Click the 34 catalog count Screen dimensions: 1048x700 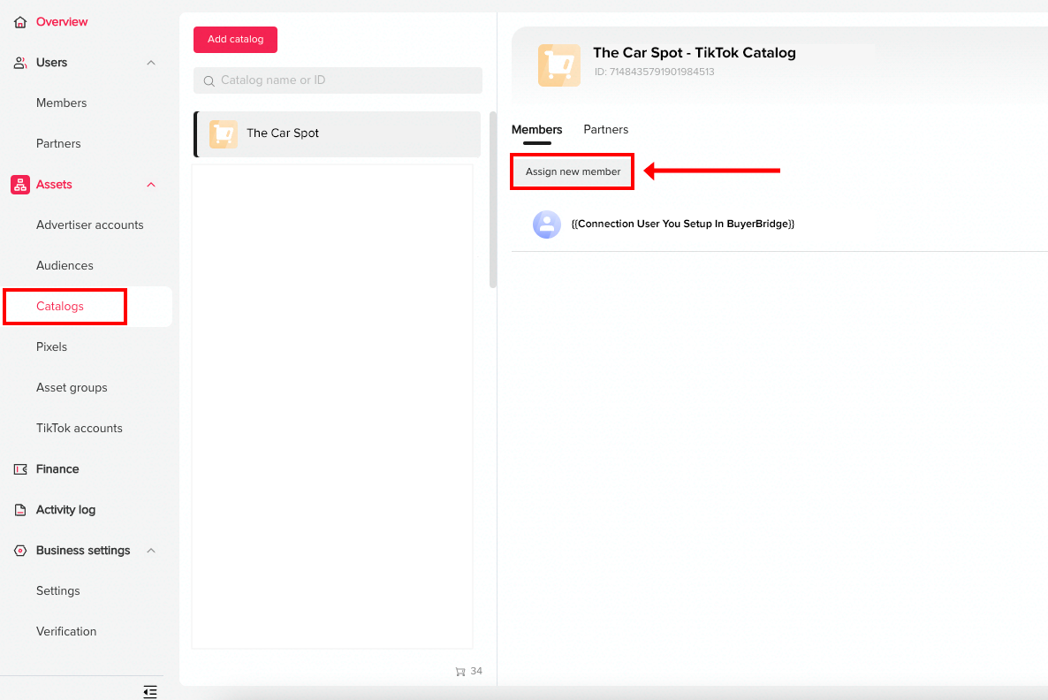[476, 671]
